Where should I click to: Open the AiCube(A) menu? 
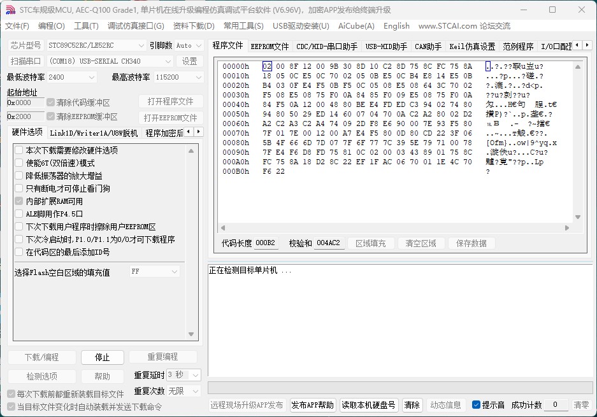[x=356, y=26]
